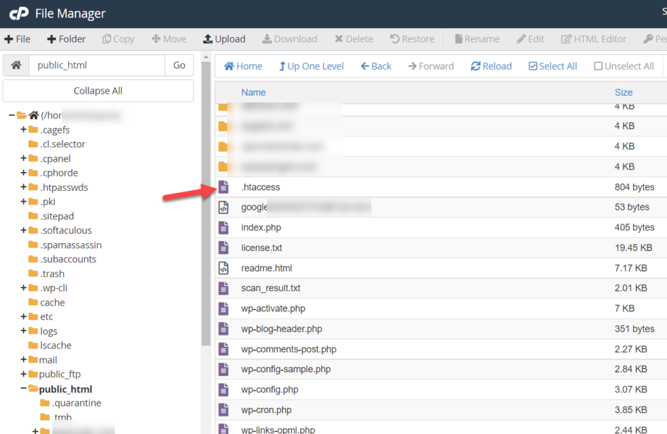The width and height of the screenshot is (667, 434).
Task: Click the Copy toolbar button
Action: point(119,39)
